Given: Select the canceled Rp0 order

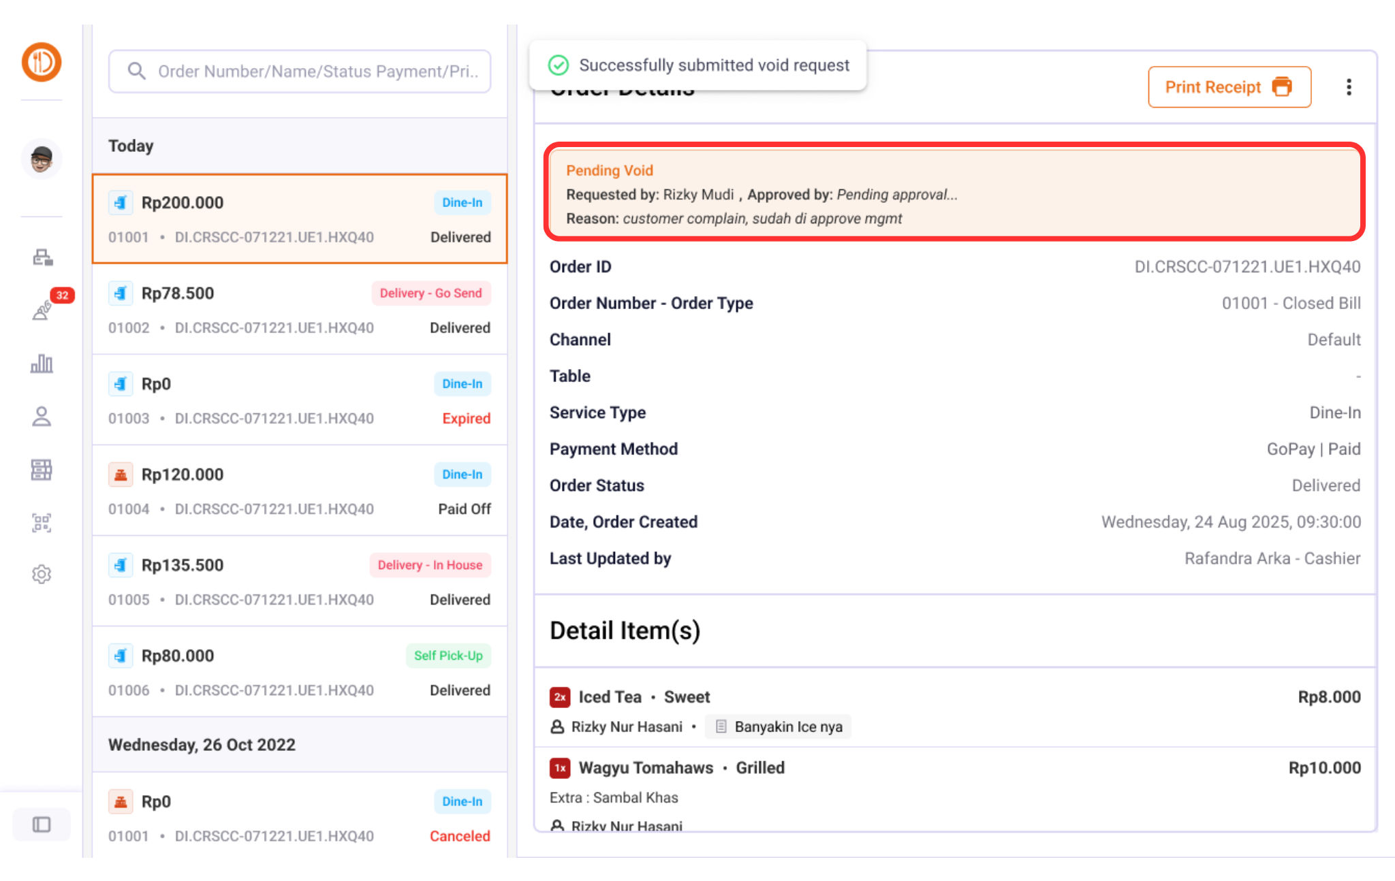Looking at the screenshot, I should tap(300, 817).
